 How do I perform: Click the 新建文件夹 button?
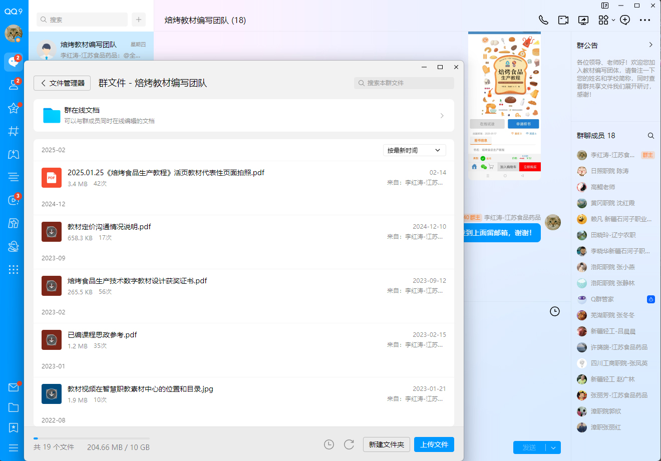387,444
